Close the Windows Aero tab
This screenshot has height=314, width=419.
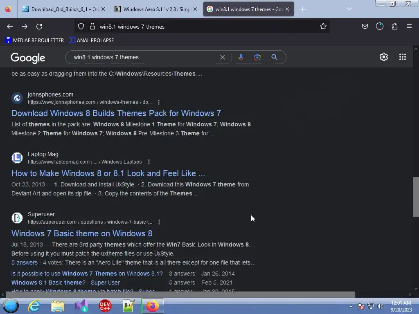tap(195, 9)
